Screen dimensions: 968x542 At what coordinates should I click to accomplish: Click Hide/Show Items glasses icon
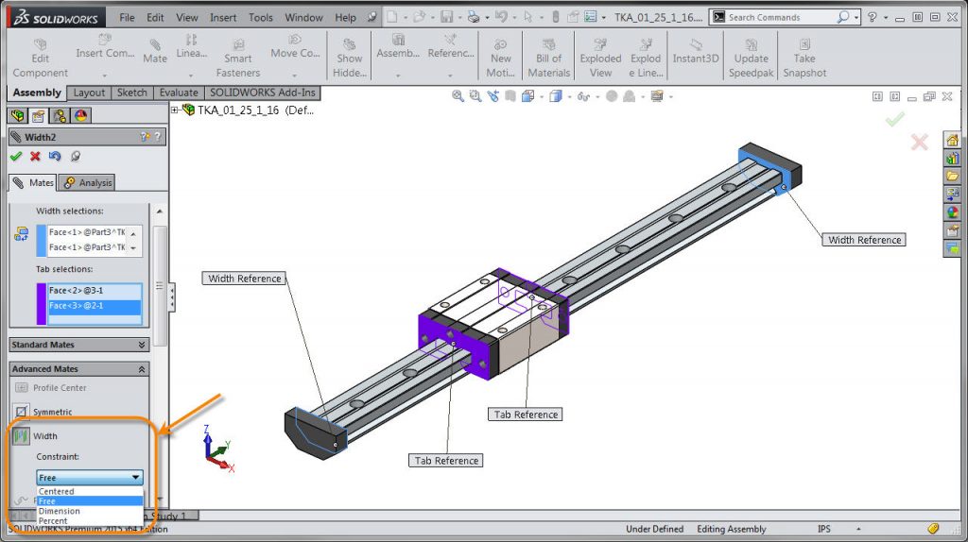tap(583, 96)
